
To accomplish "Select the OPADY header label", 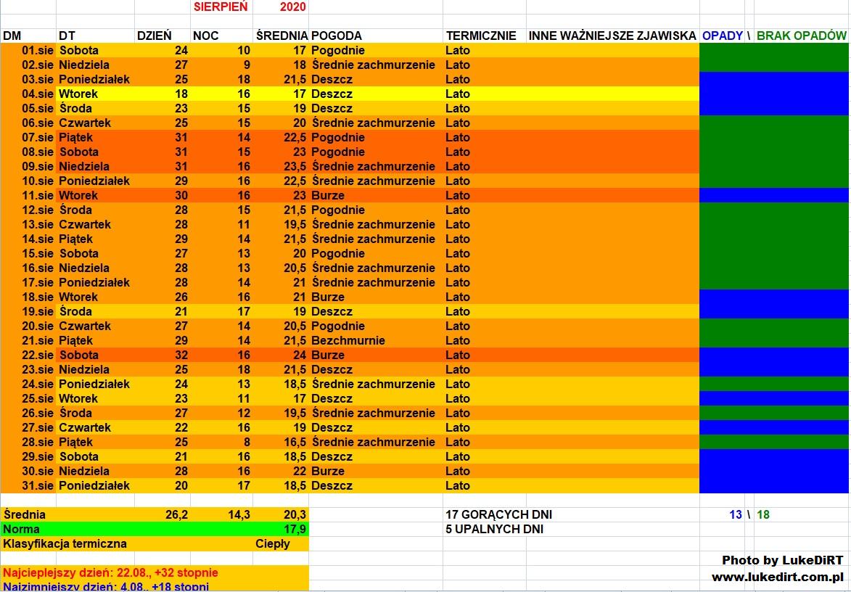I will (x=722, y=36).
